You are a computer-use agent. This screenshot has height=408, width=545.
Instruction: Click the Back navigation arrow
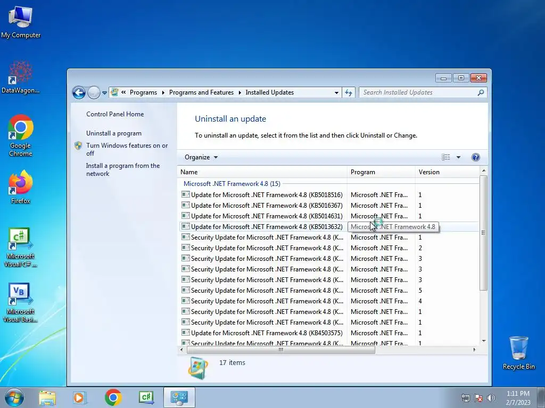tap(79, 92)
